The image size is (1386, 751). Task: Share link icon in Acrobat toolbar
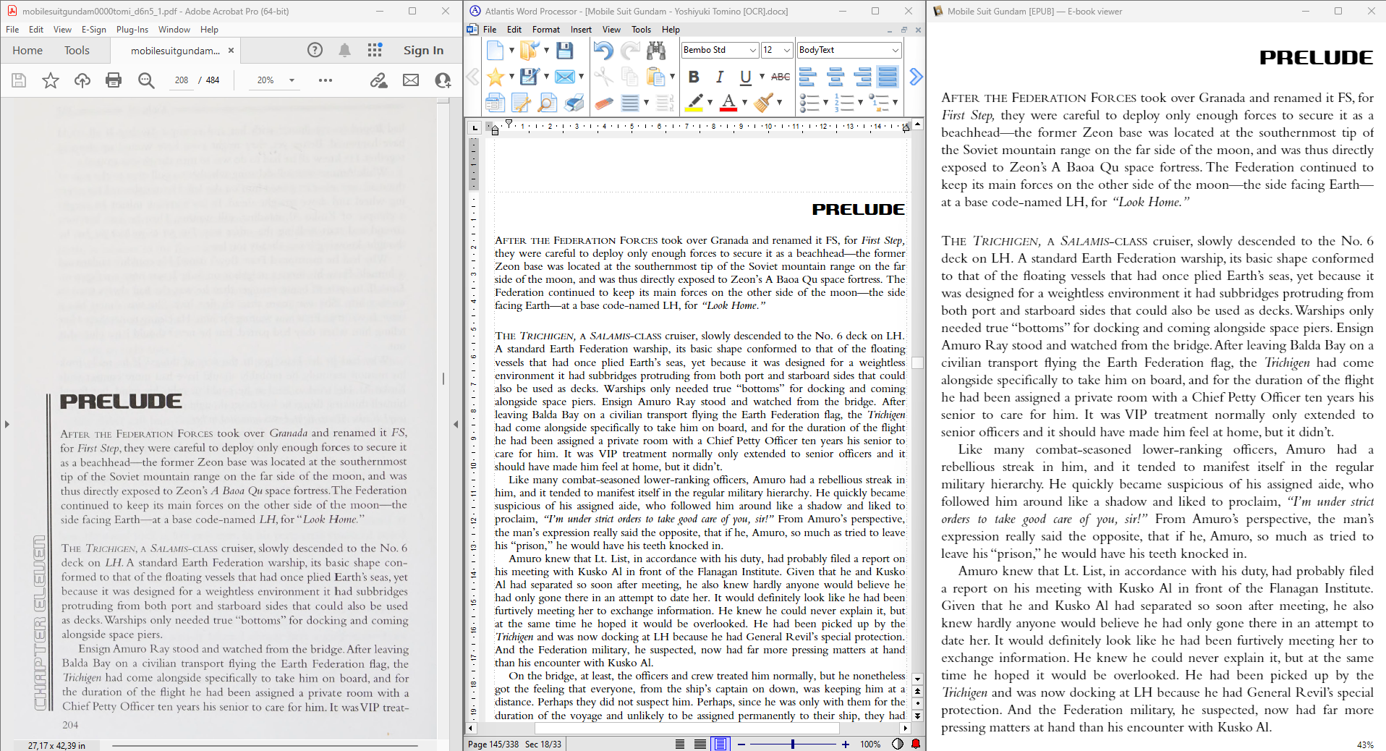(x=378, y=80)
